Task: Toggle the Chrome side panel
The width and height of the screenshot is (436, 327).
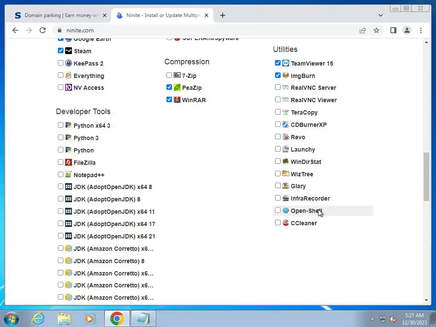Action: pyautogui.click(x=393, y=30)
